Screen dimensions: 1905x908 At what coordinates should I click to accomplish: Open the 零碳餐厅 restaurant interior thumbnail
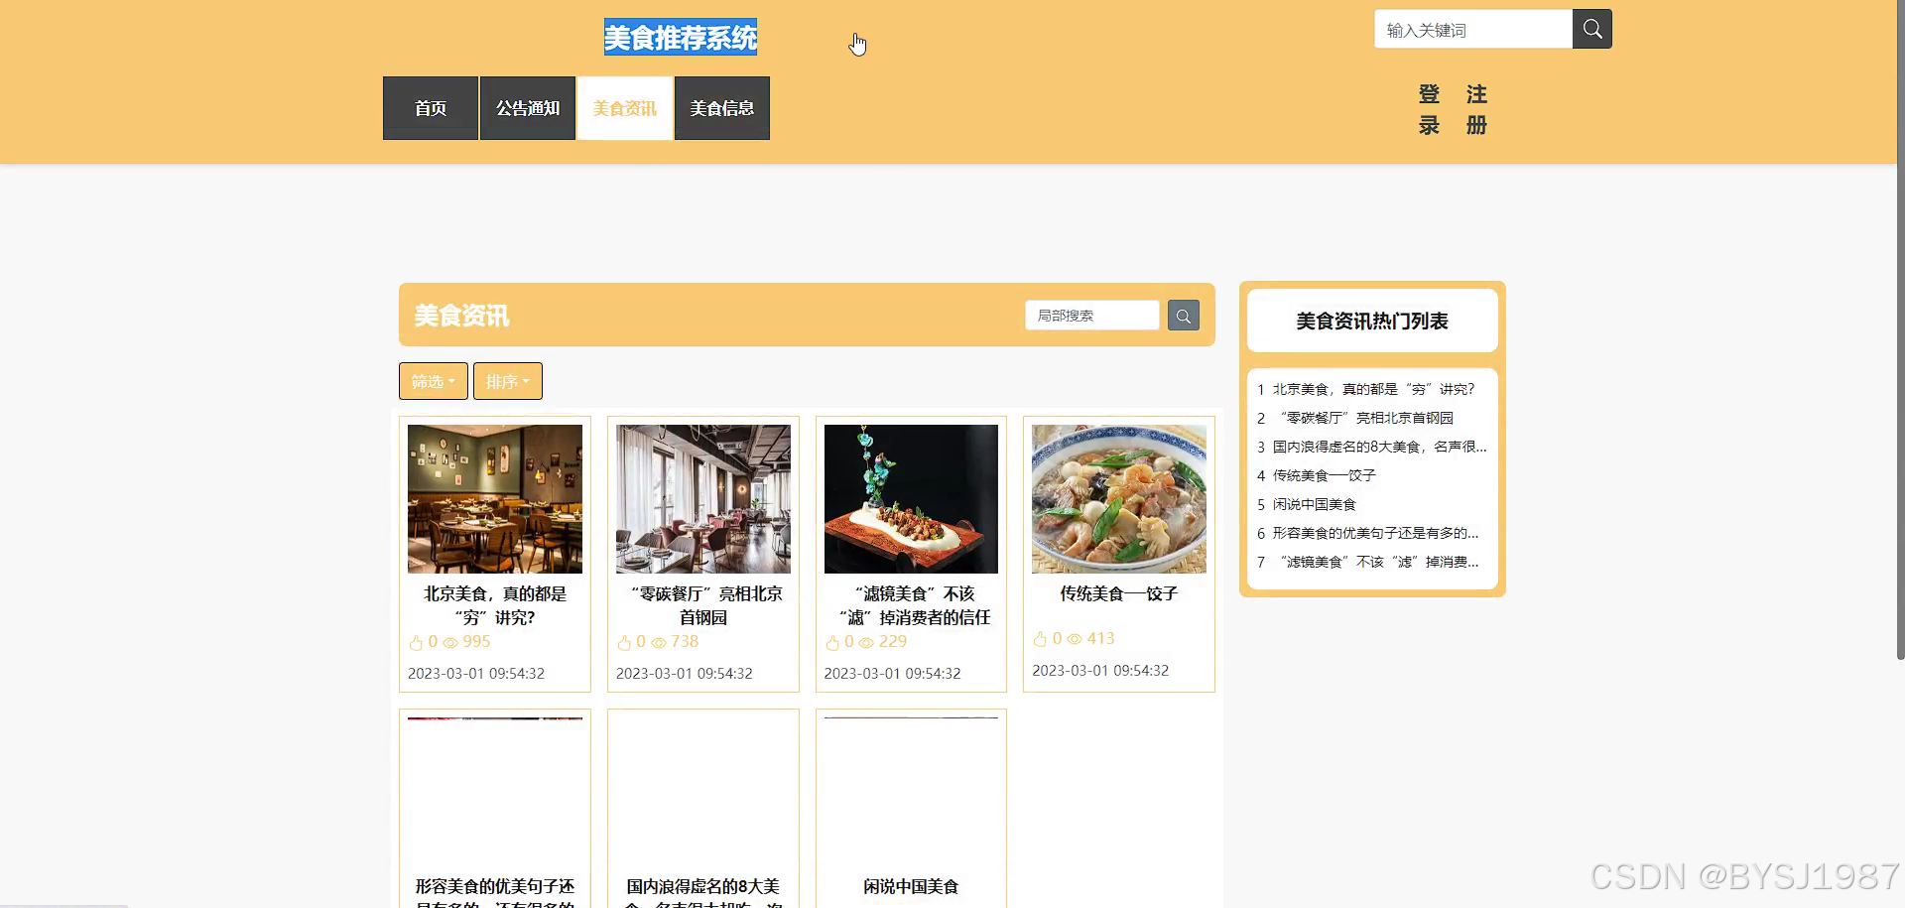[x=703, y=499]
